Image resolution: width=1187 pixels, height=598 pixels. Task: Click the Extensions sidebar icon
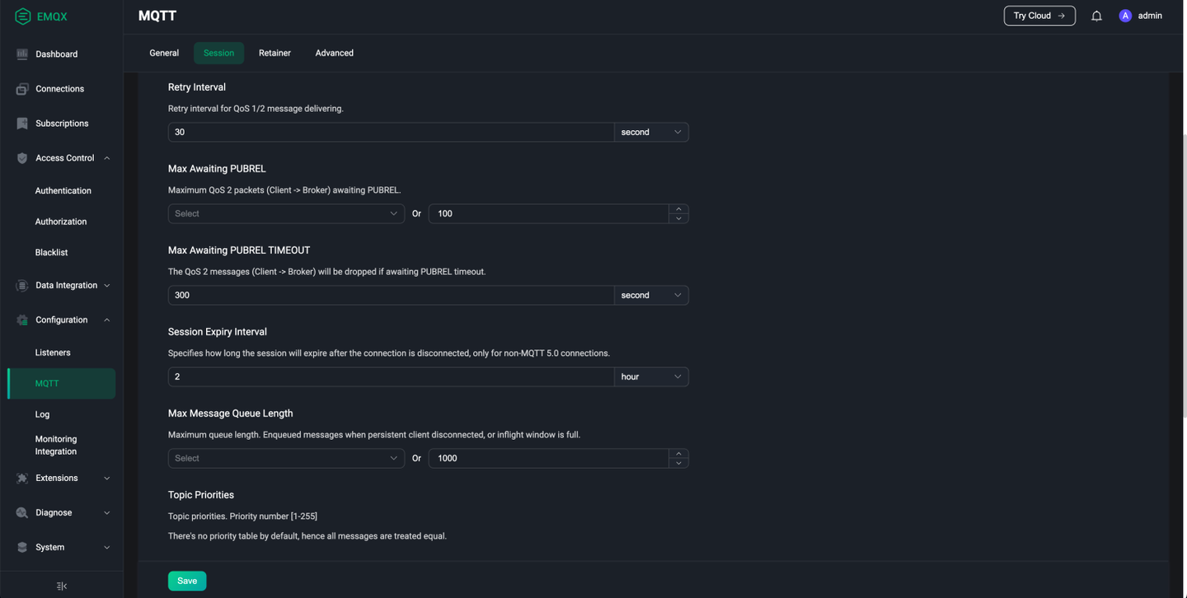(x=22, y=478)
